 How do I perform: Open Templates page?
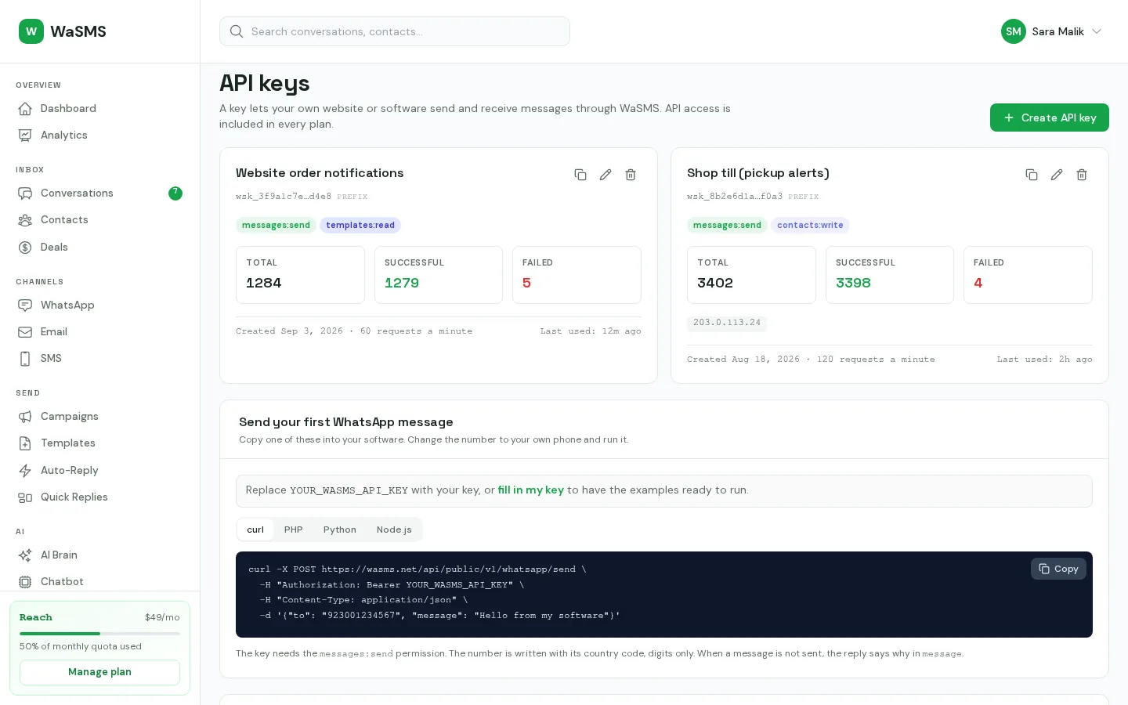[99, 443]
